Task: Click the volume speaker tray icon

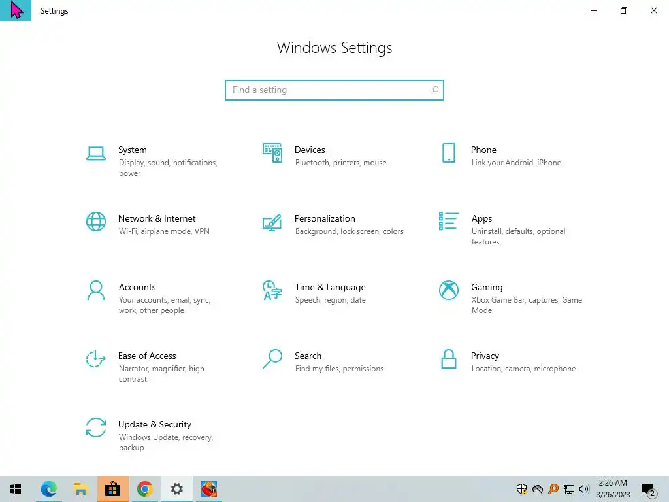Action: click(584, 489)
